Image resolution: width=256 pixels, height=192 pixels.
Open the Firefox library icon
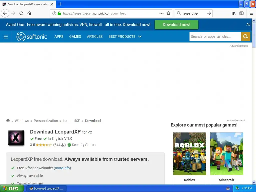point(233,13)
